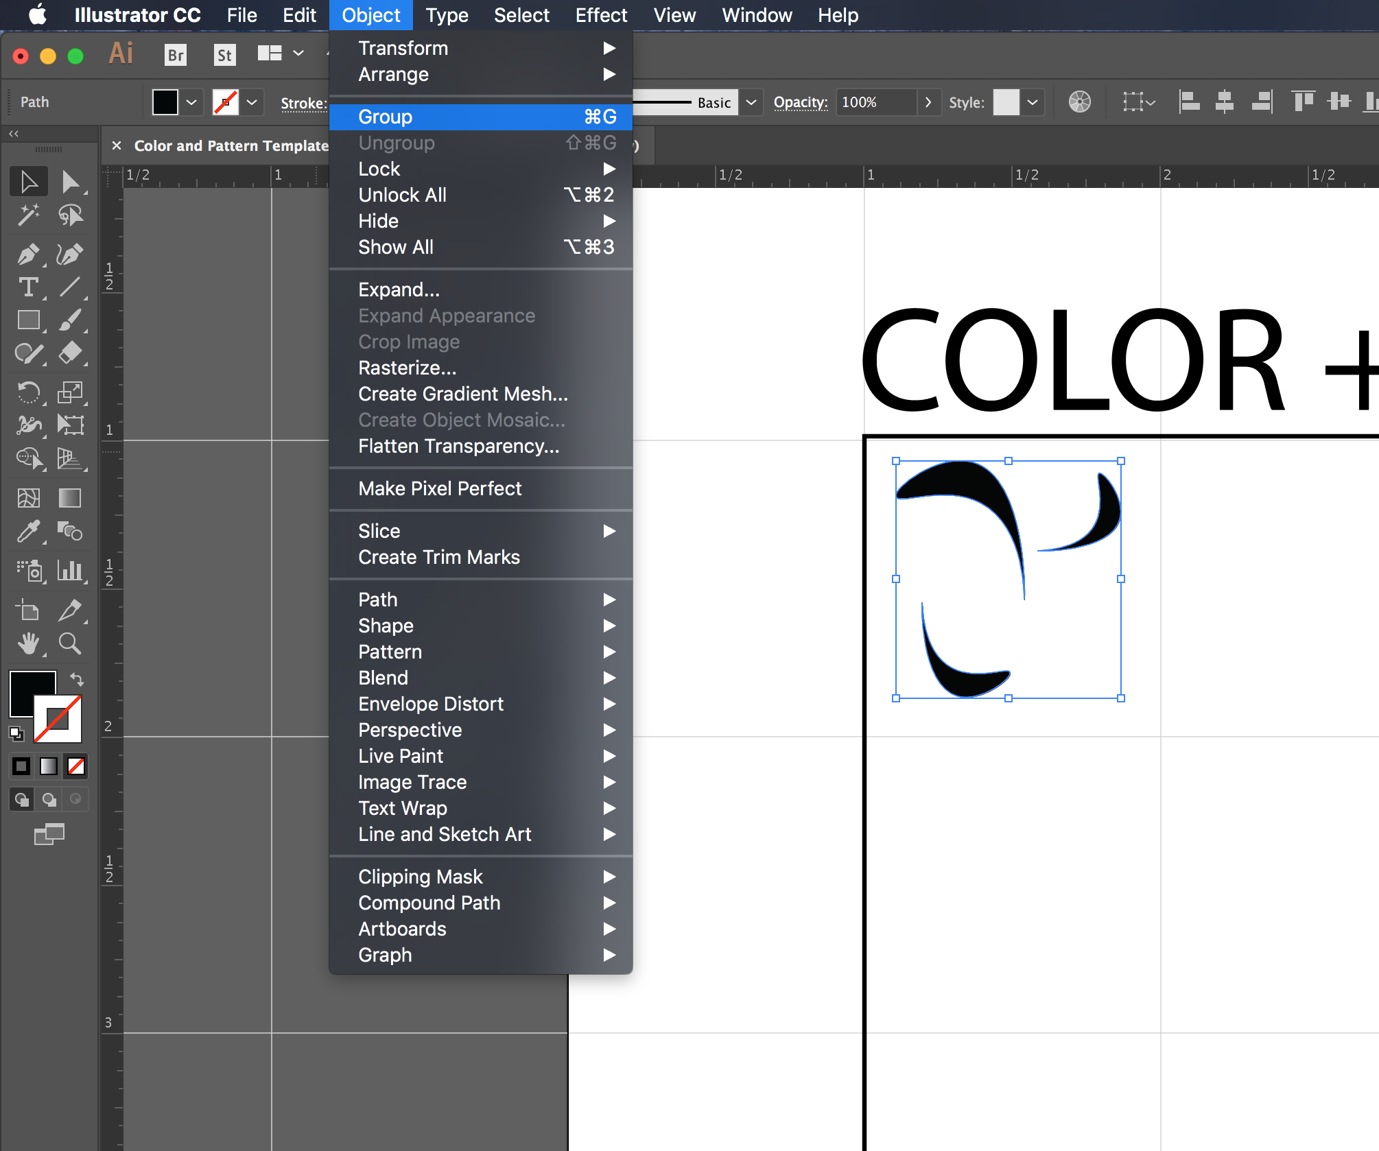The height and width of the screenshot is (1151, 1379).
Task: Open the fill color dropdown arrow
Action: [x=191, y=102]
